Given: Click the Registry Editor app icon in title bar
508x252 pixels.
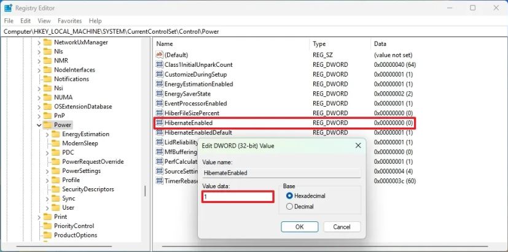Looking at the screenshot, I should click(8, 8).
